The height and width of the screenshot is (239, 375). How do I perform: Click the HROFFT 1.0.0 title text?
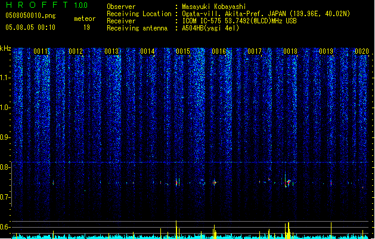point(47,5)
